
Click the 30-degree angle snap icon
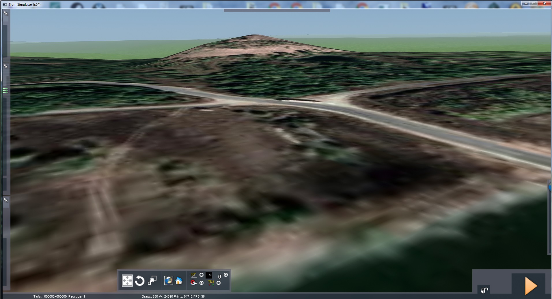coord(193,275)
